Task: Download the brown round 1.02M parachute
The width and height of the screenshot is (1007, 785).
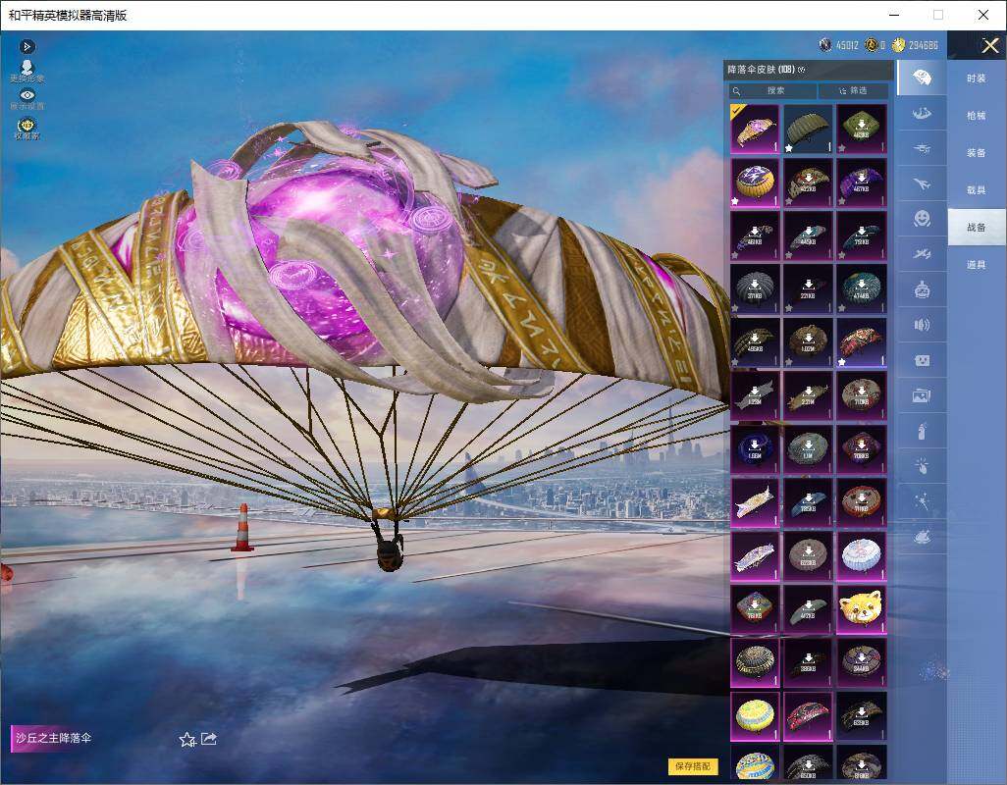Action: 808,342
